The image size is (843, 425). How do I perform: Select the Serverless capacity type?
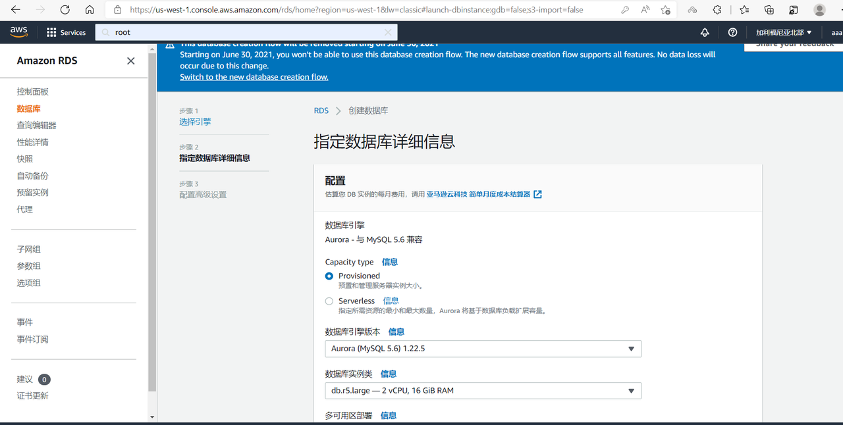[329, 301]
